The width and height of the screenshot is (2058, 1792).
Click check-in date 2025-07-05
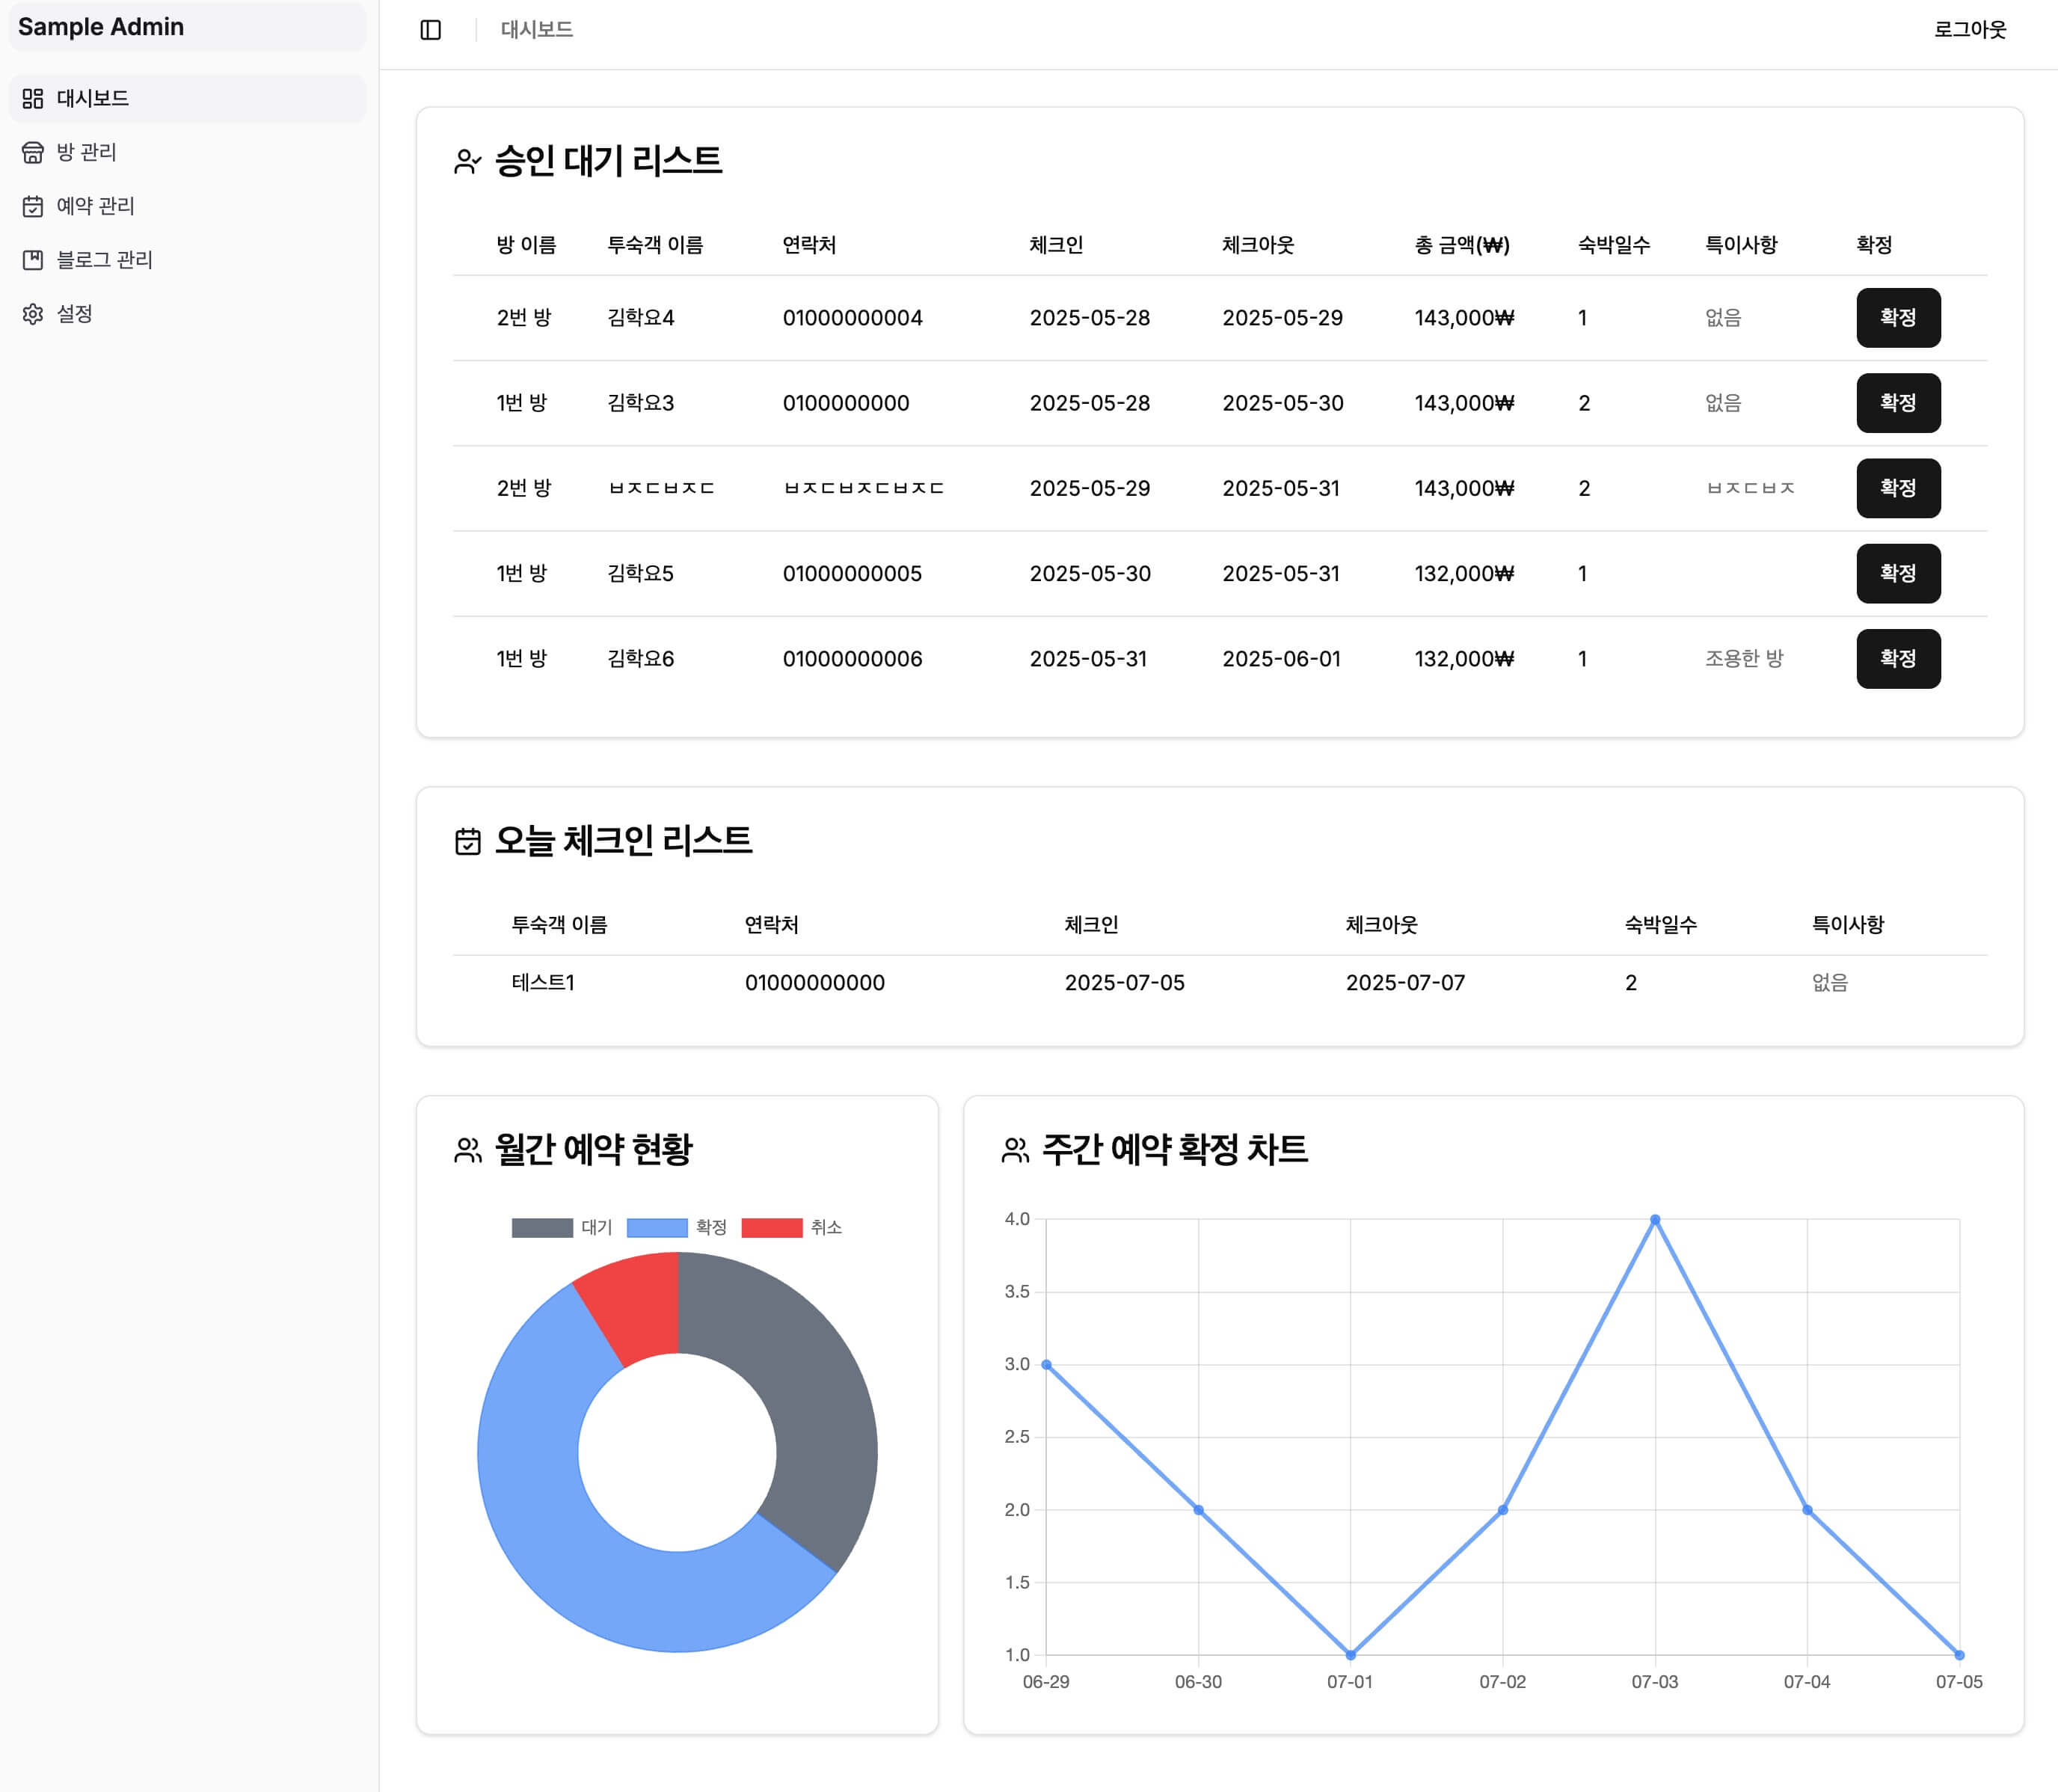(1125, 983)
